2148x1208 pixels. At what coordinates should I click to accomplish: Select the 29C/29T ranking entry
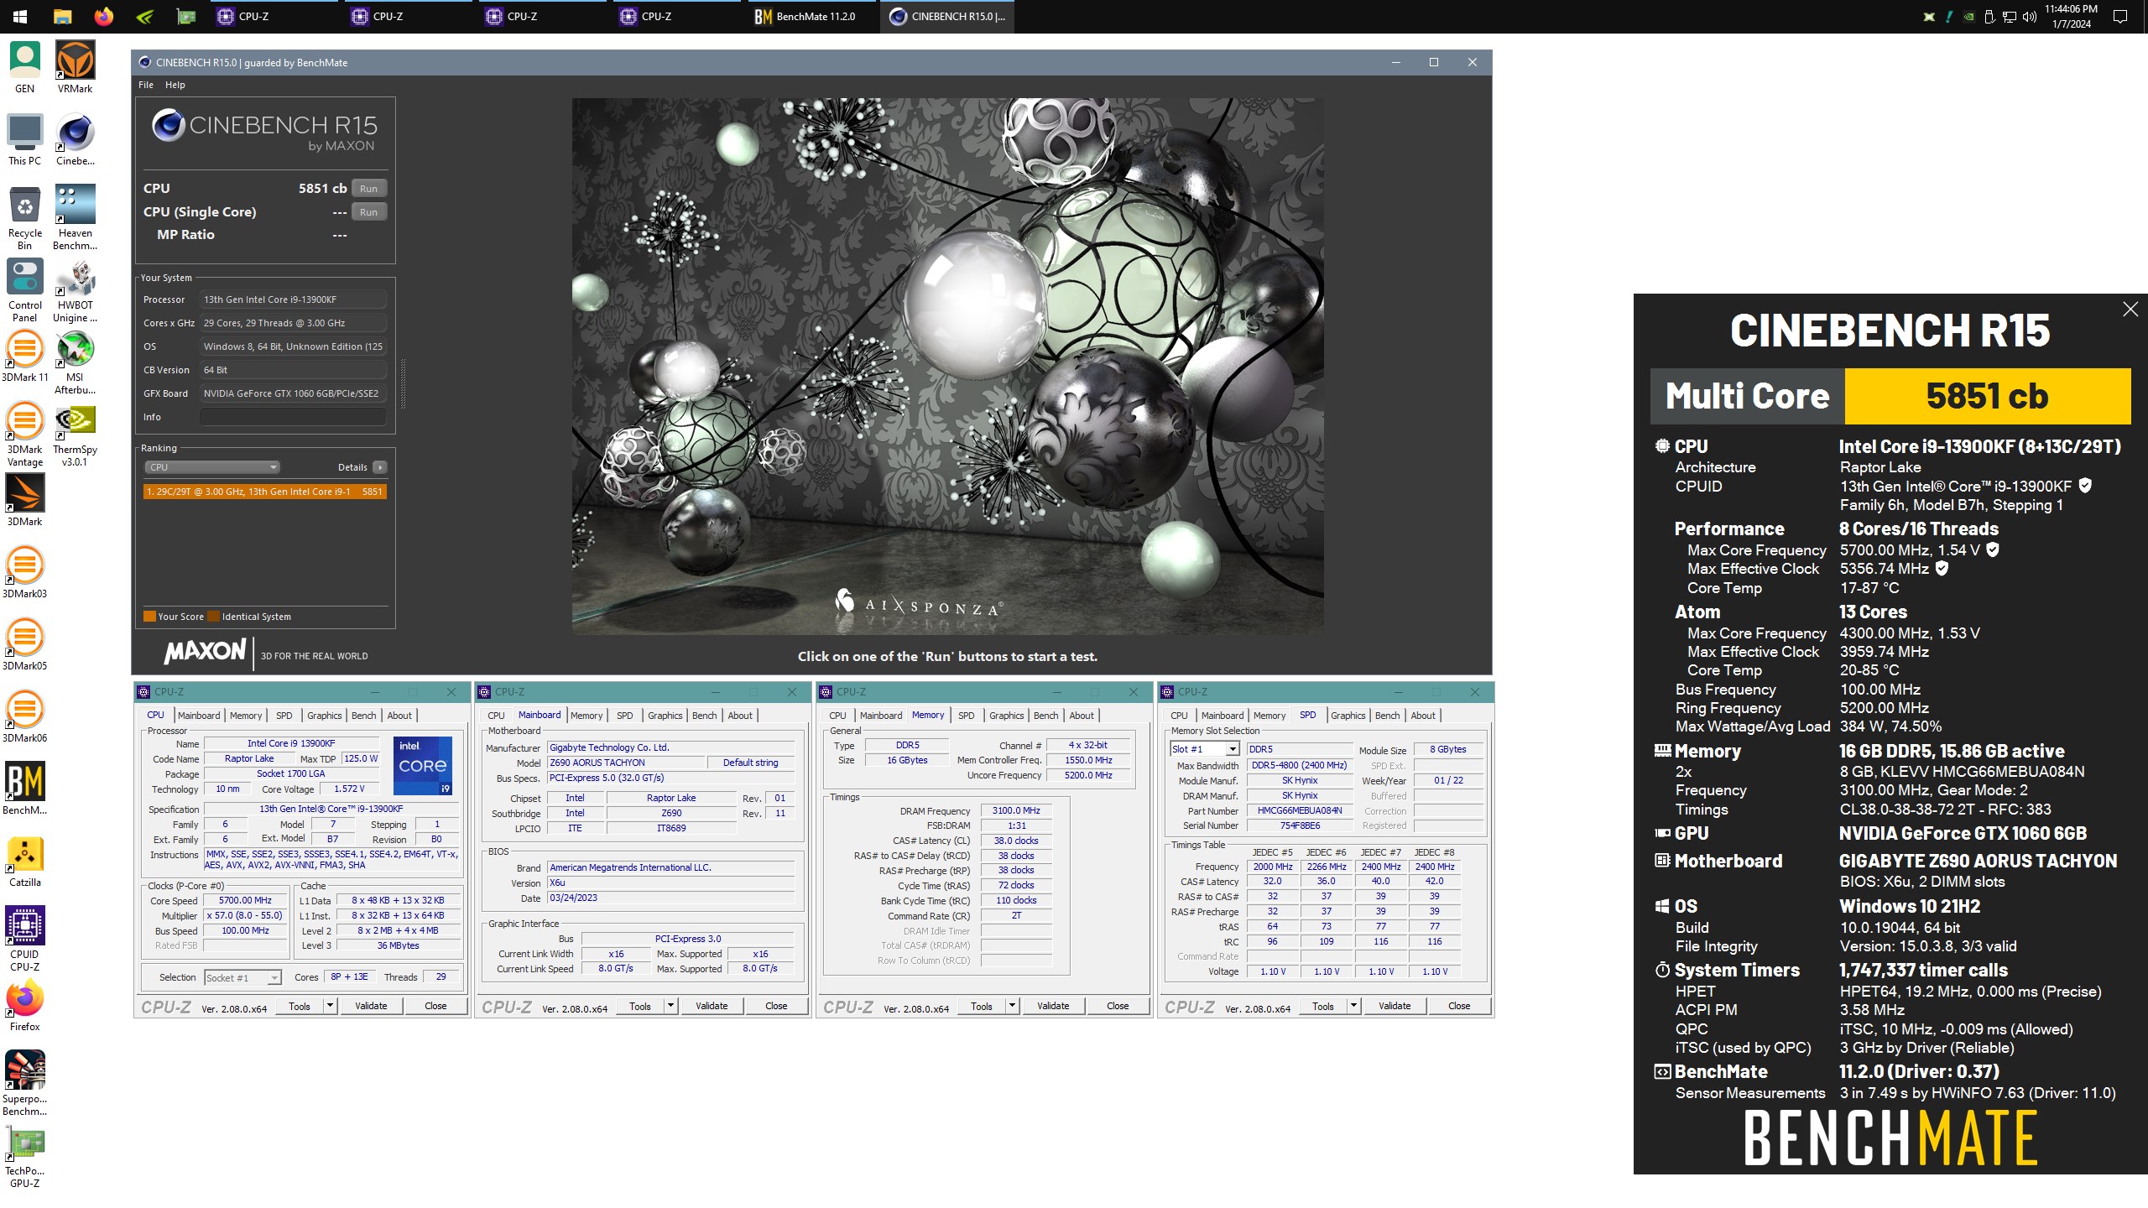(x=264, y=492)
